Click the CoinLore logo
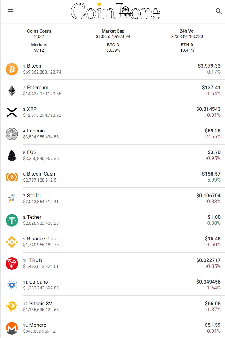 pyautogui.click(x=115, y=12)
